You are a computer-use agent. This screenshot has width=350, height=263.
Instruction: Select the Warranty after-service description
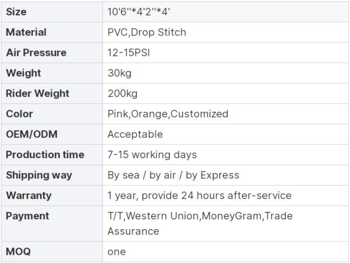click(x=200, y=195)
